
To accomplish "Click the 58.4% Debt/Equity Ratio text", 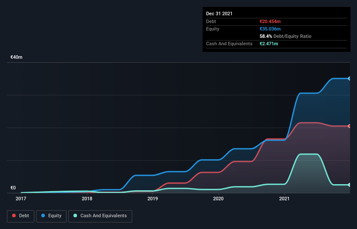I will (286, 36).
